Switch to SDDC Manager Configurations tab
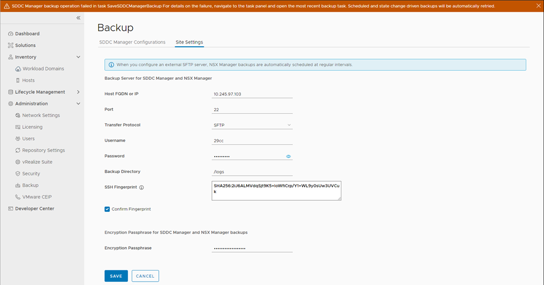The width and height of the screenshot is (544, 285). 132,42
